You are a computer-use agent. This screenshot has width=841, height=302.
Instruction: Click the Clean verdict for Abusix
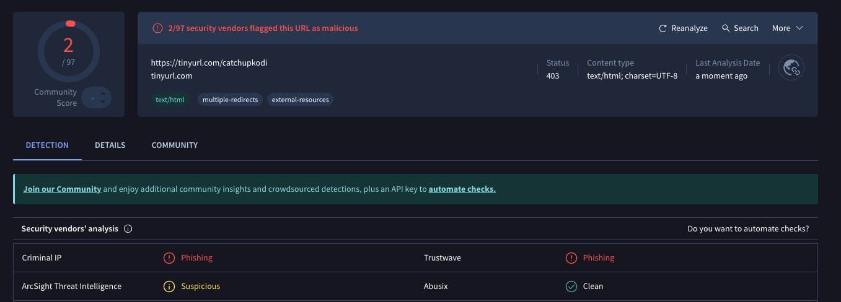[593, 287]
